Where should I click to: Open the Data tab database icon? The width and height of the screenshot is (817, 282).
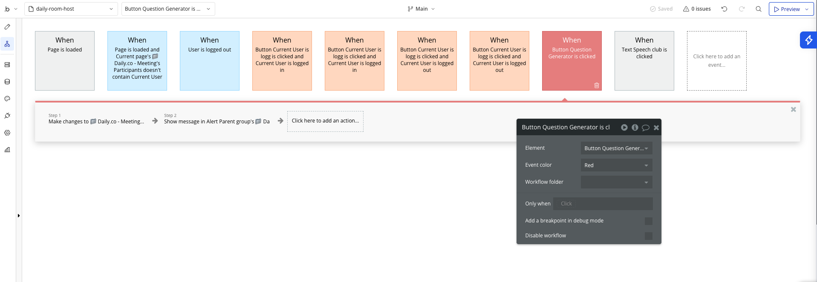click(x=7, y=82)
